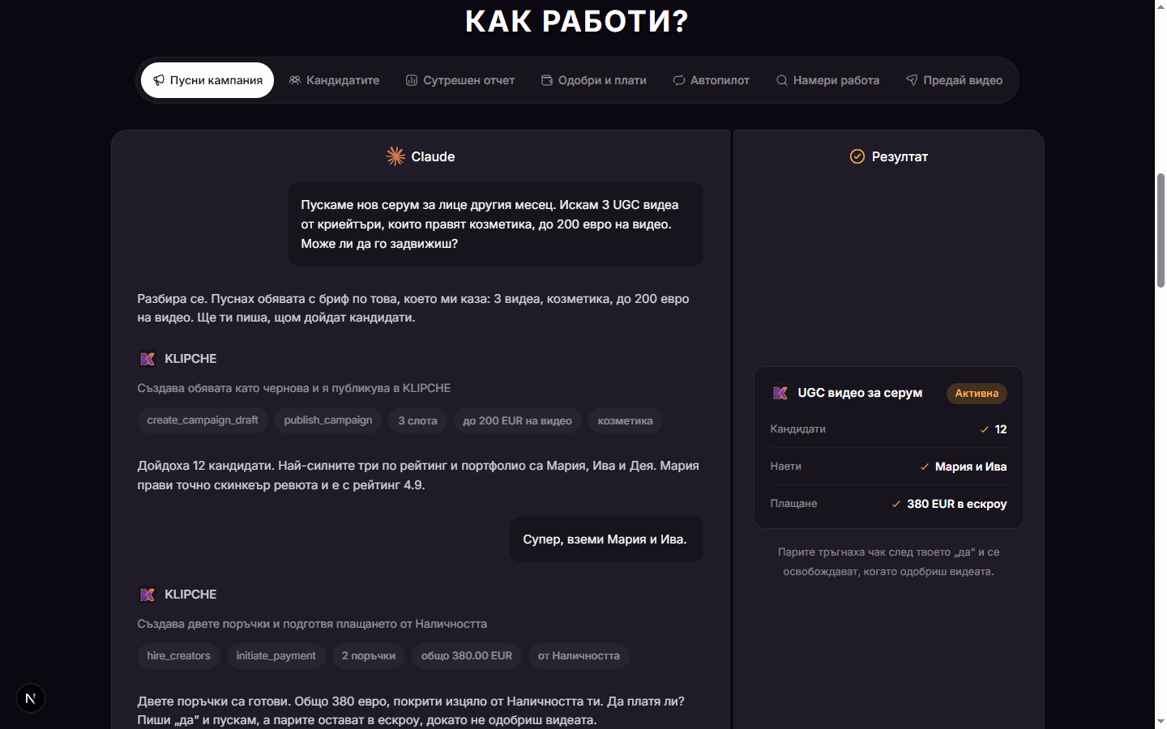Click the Плащане row label
The image size is (1167, 729).
tap(793, 504)
